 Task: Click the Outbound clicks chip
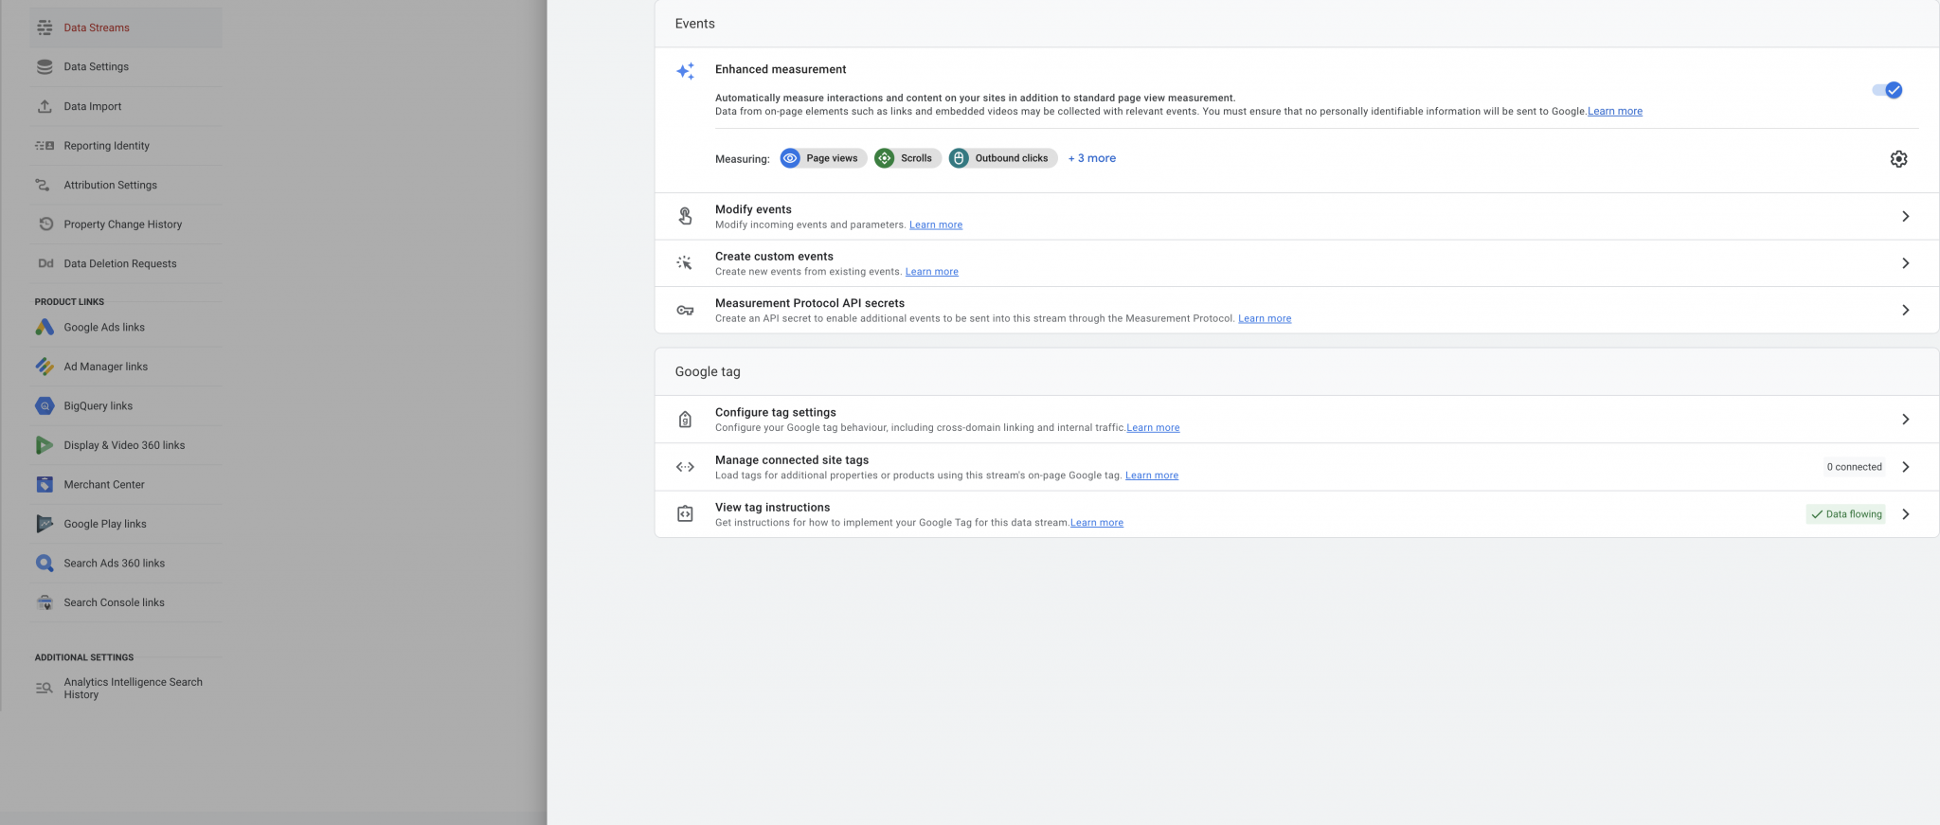pos(1002,158)
